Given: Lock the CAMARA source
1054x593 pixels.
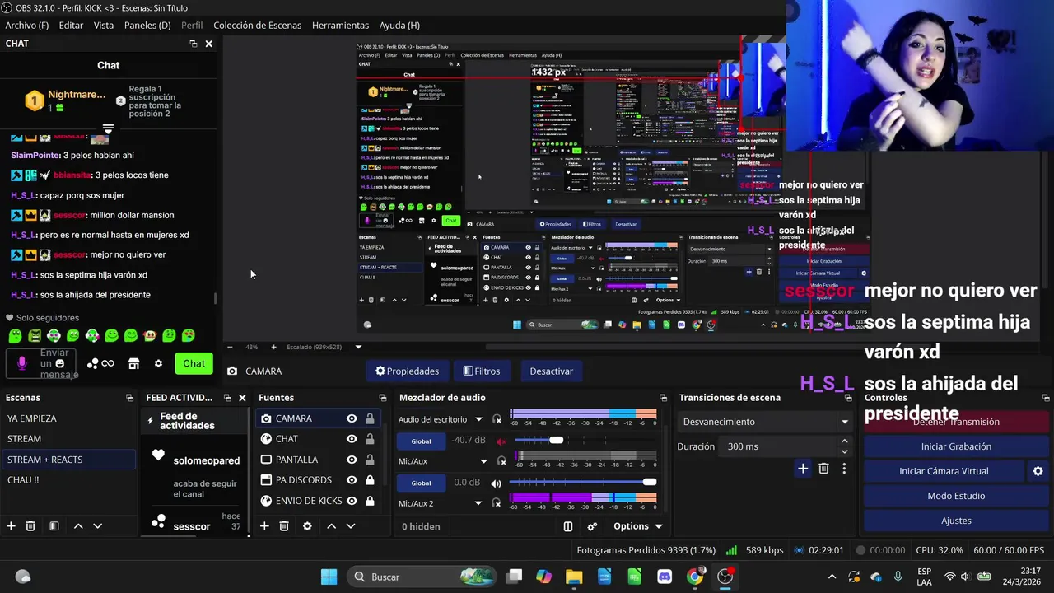Looking at the screenshot, I should [x=370, y=418].
